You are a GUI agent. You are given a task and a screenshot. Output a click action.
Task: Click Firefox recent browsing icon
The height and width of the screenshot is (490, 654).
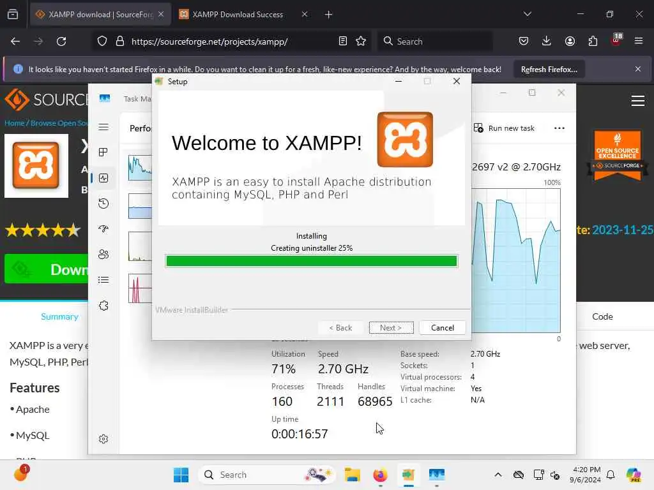tap(13, 14)
